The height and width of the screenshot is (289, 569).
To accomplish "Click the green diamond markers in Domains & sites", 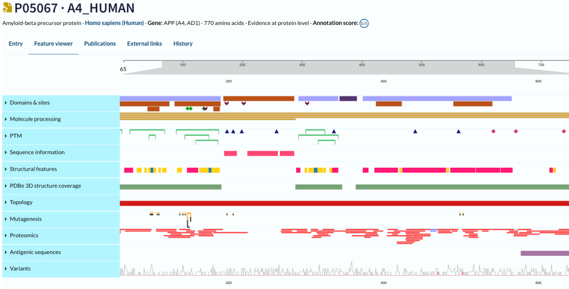I will [x=189, y=108].
